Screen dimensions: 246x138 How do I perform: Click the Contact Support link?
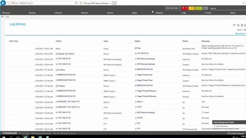[236, 133]
